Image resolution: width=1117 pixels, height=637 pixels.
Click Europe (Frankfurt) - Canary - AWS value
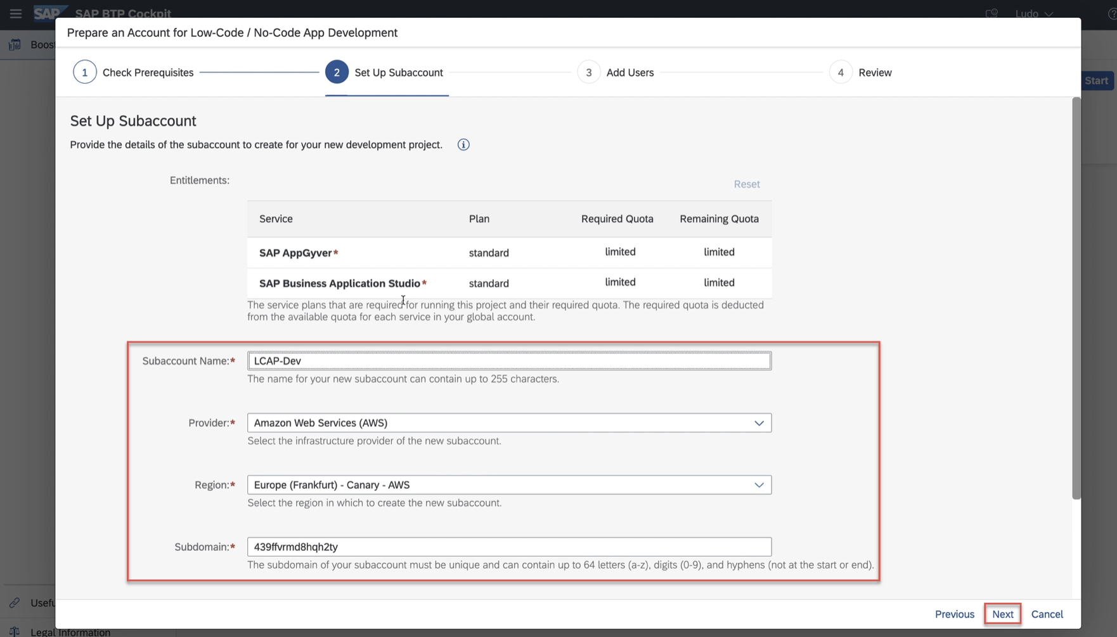[332, 485]
